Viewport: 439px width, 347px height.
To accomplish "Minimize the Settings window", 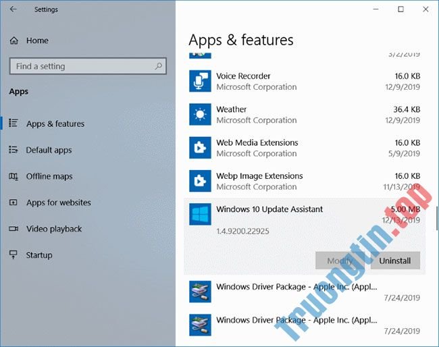I will pos(376,9).
